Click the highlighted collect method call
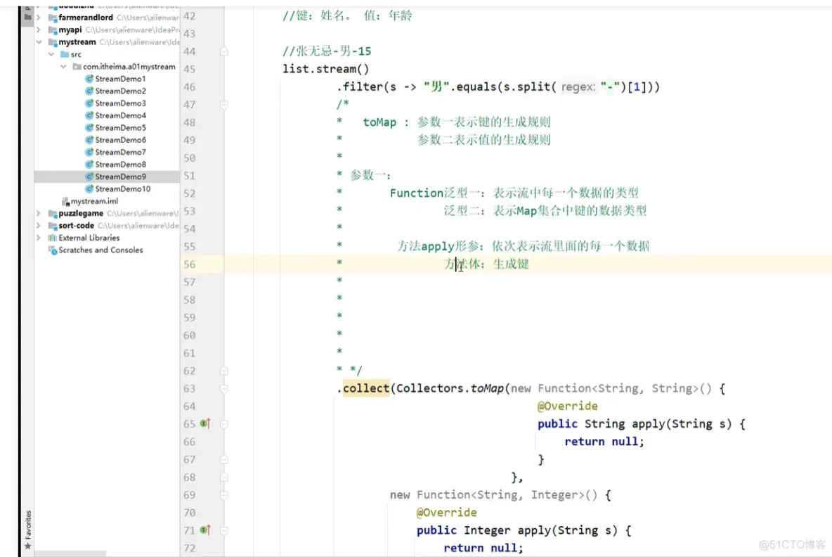The height and width of the screenshot is (557, 832). coord(366,388)
